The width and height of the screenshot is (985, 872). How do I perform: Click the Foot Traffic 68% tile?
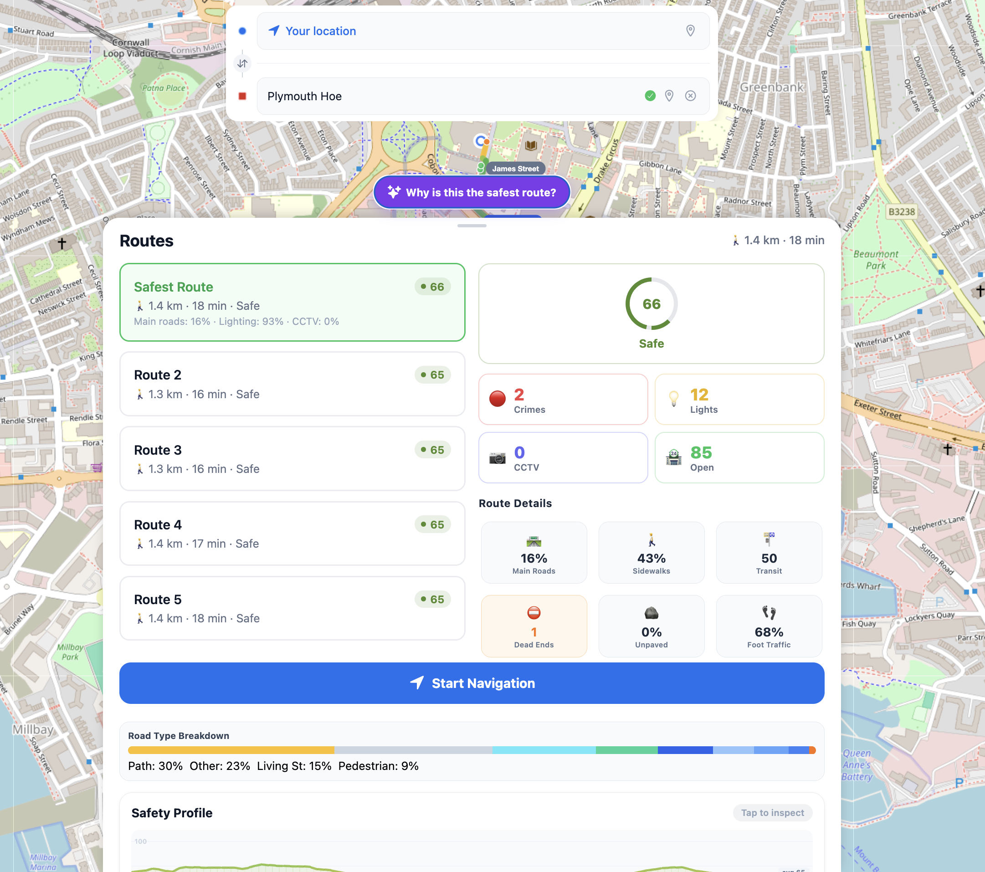pos(769,626)
